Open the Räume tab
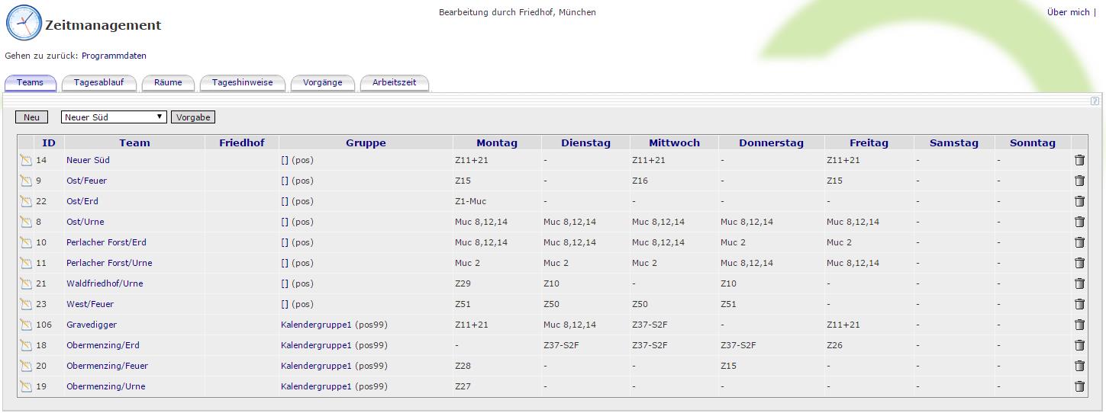 [168, 82]
